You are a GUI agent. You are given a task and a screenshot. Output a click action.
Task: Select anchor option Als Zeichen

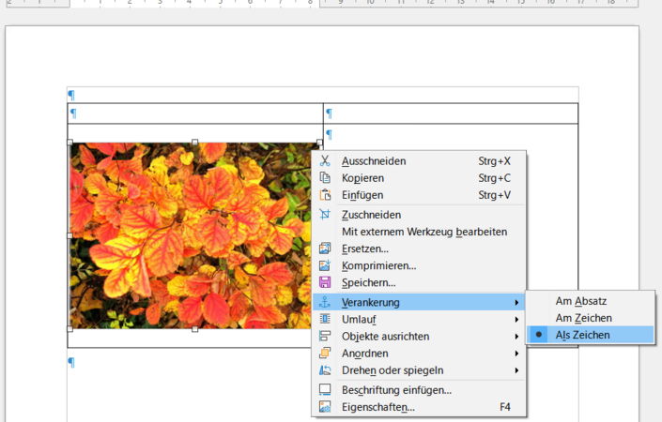coord(591,335)
